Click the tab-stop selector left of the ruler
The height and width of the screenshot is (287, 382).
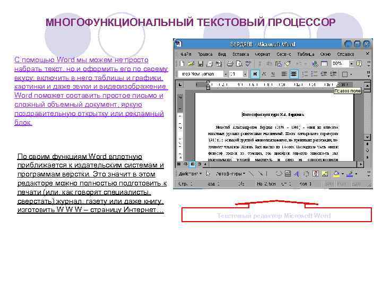(180, 85)
